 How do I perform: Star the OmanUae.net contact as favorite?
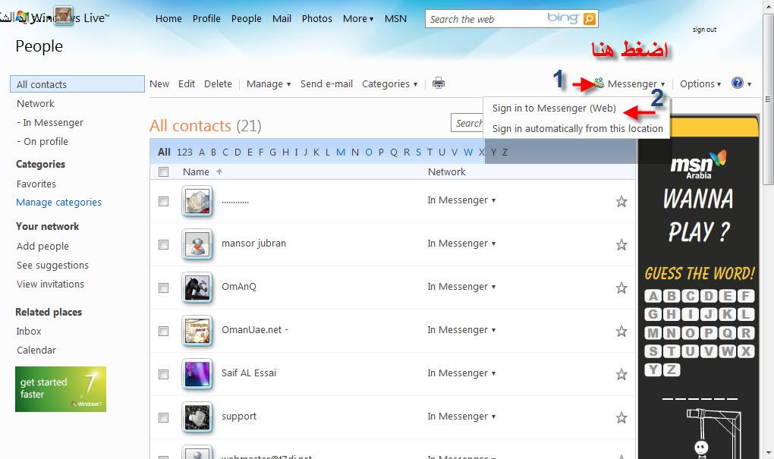pyautogui.click(x=621, y=332)
